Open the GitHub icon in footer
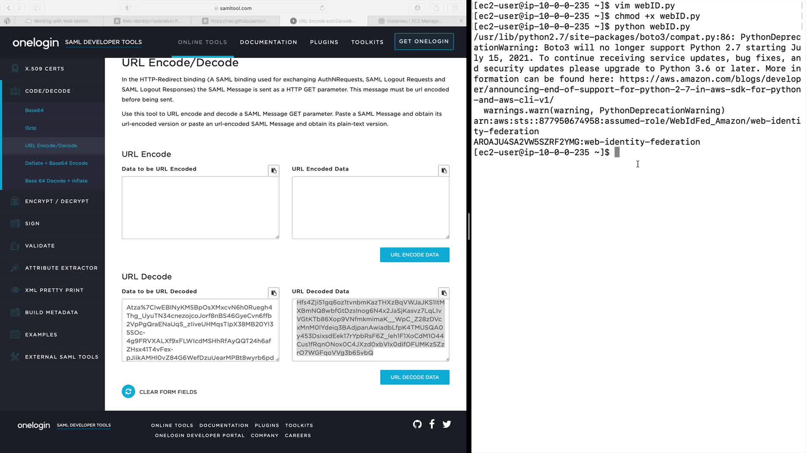806x453 pixels. (417, 424)
